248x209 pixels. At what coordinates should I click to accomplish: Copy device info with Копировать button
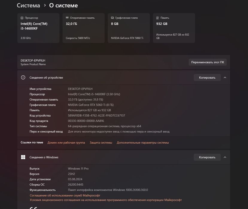[207, 77]
